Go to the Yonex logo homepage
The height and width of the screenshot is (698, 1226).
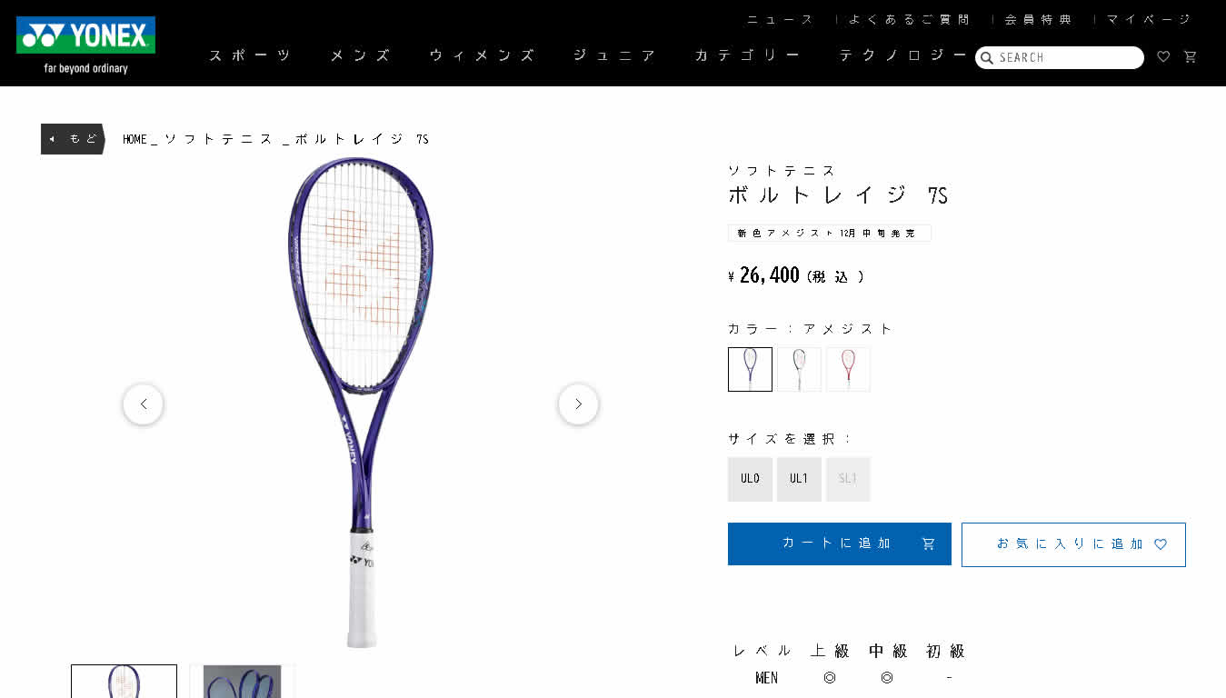pyautogui.click(x=85, y=45)
